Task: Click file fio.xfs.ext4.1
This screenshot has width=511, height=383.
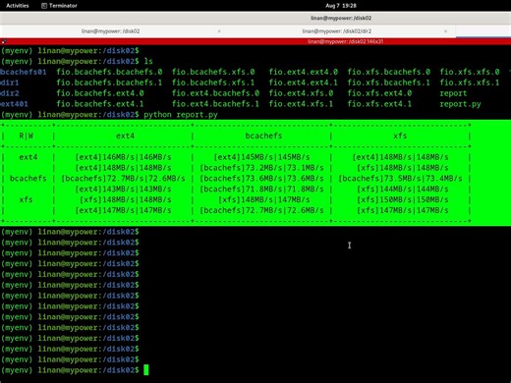Action: 379,104
